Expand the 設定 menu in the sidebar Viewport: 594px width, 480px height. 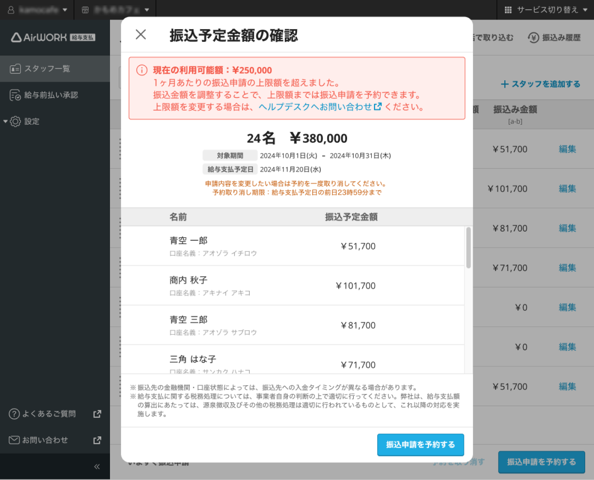pyautogui.click(x=55, y=122)
